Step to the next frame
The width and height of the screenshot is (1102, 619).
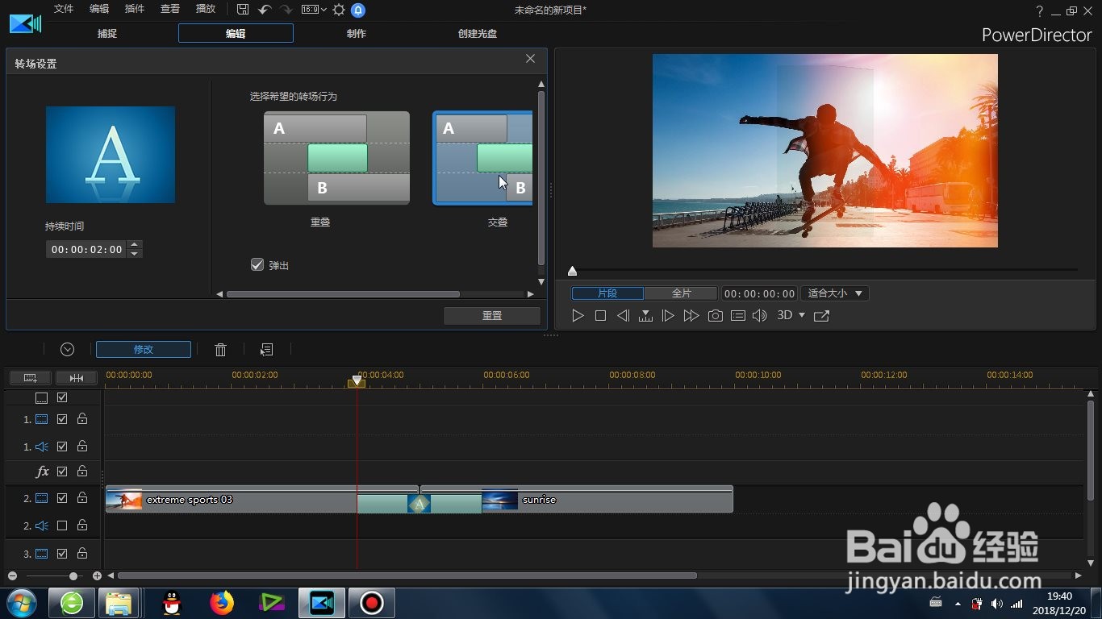(x=668, y=316)
